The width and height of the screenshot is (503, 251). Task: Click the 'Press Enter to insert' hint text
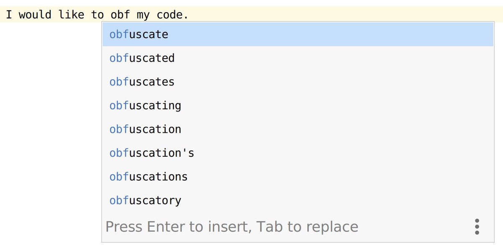point(176,226)
